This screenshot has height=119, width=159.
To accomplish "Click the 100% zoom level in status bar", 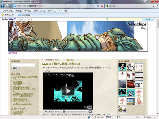I will 148,117.
